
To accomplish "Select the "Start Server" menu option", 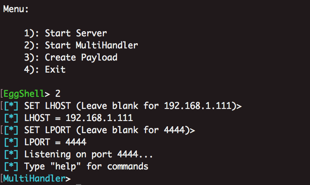I will coord(76,33).
